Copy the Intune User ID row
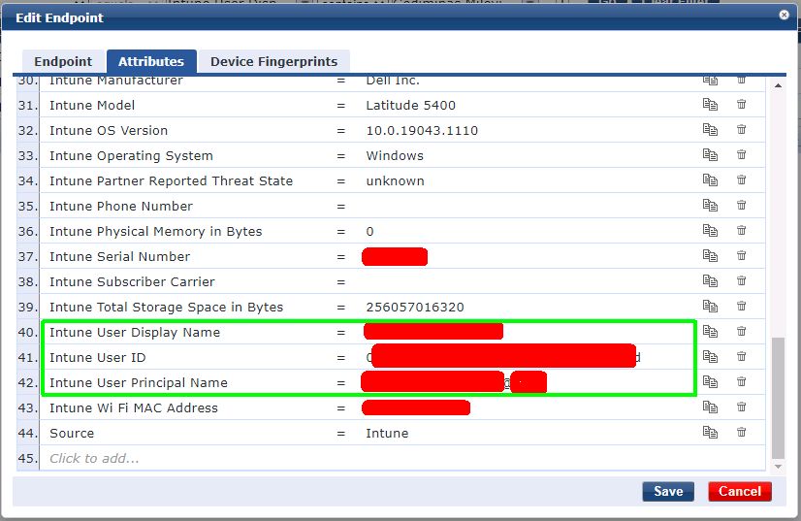 (x=710, y=356)
